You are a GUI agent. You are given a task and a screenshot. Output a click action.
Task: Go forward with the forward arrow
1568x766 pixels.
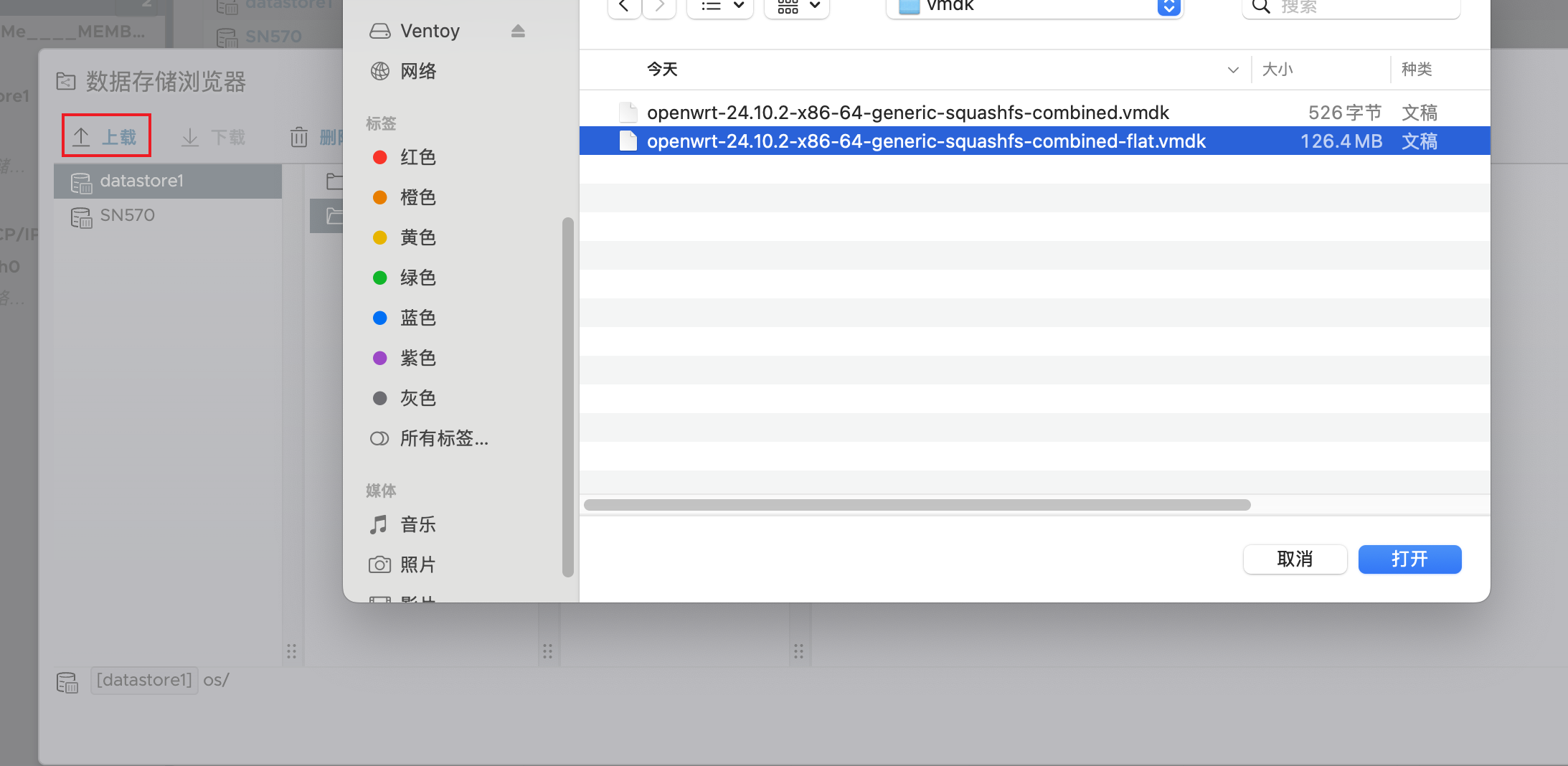659,6
